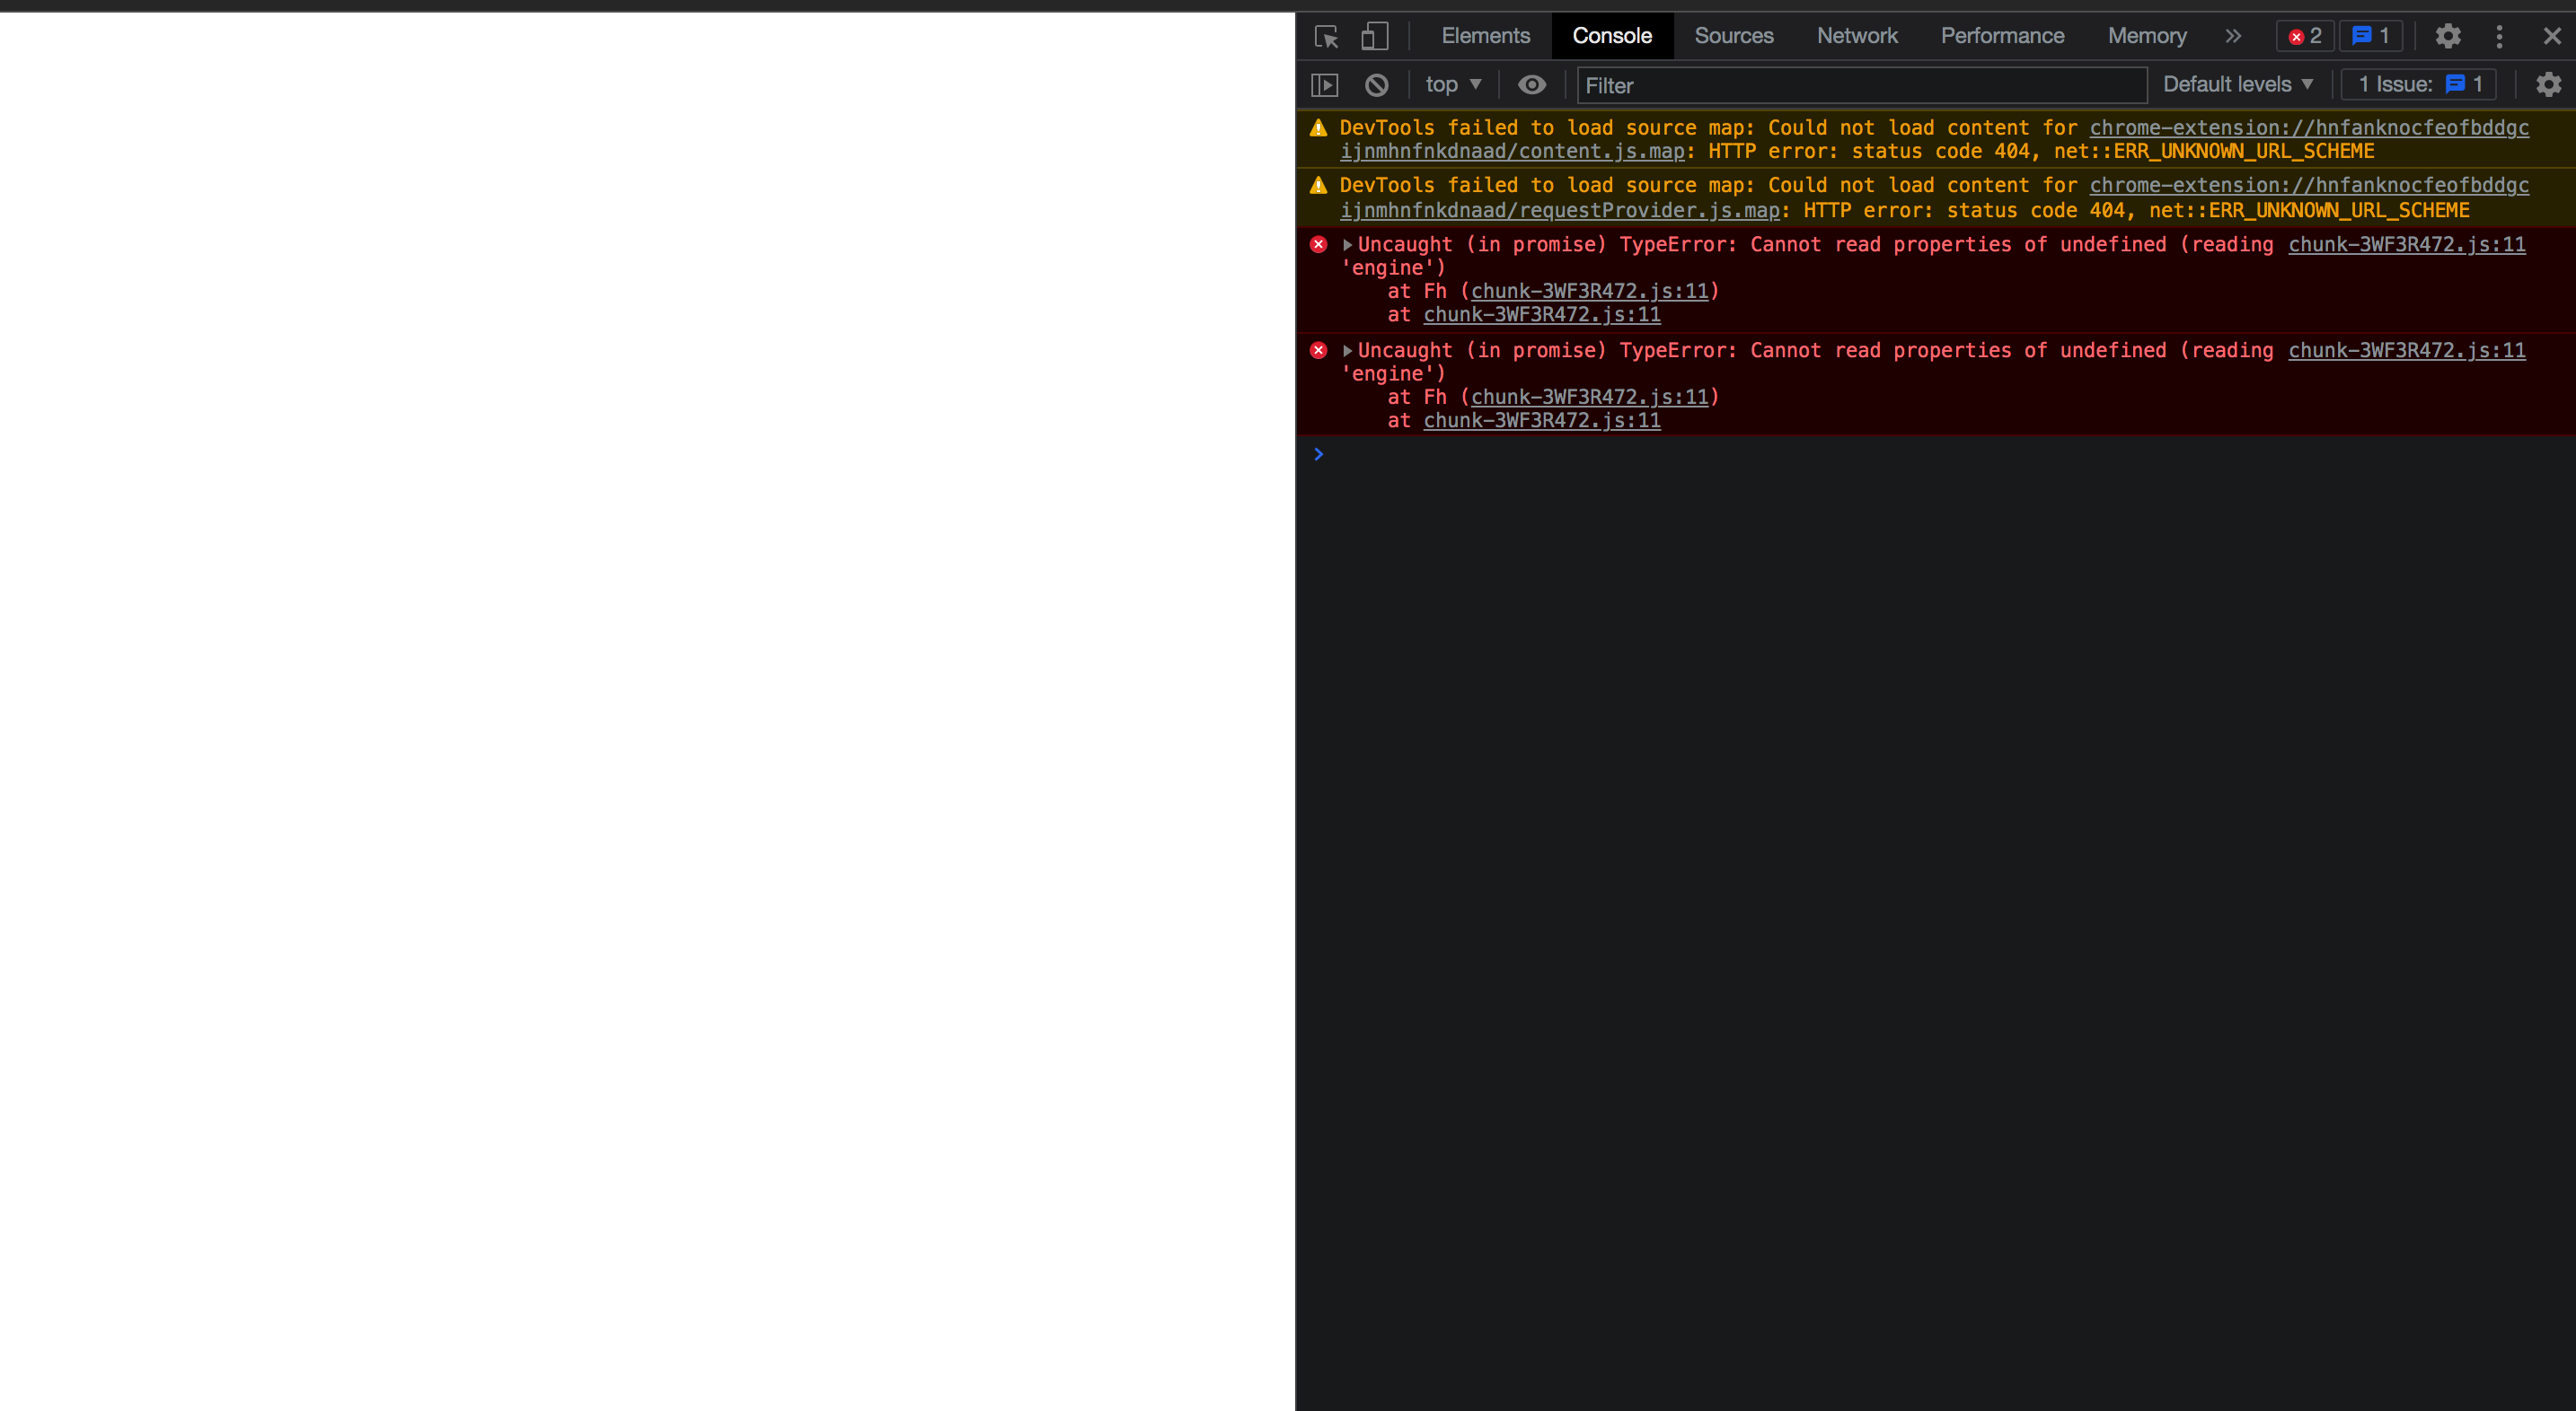Select the inspect element cursor tool
Image resolution: width=2576 pixels, height=1411 pixels.
click(1327, 36)
